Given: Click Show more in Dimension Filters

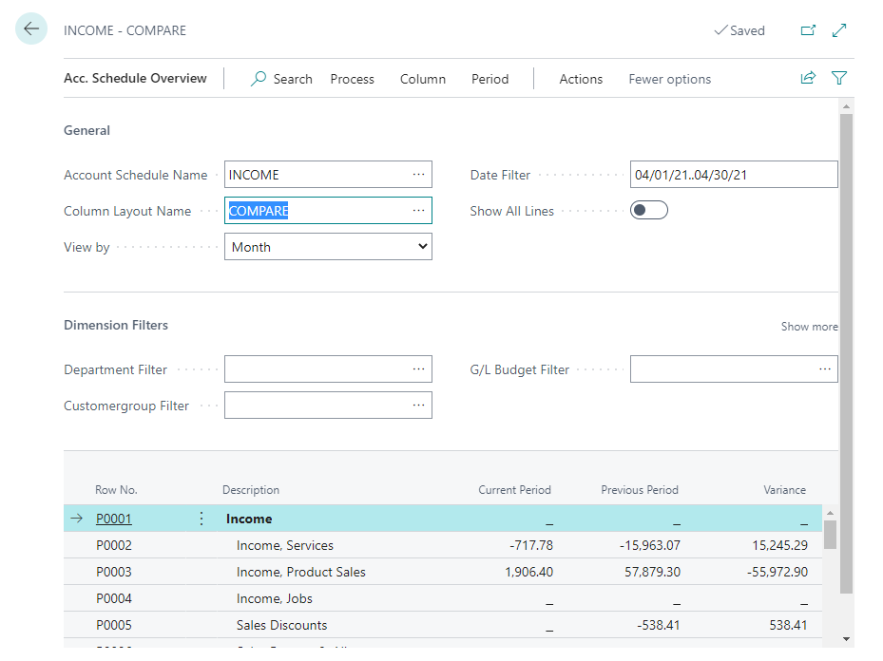Looking at the screenshot, I should (809, 327).
